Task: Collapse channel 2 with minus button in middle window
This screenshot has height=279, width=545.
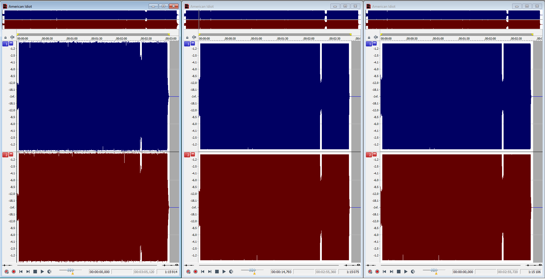Action: point(193,154)
